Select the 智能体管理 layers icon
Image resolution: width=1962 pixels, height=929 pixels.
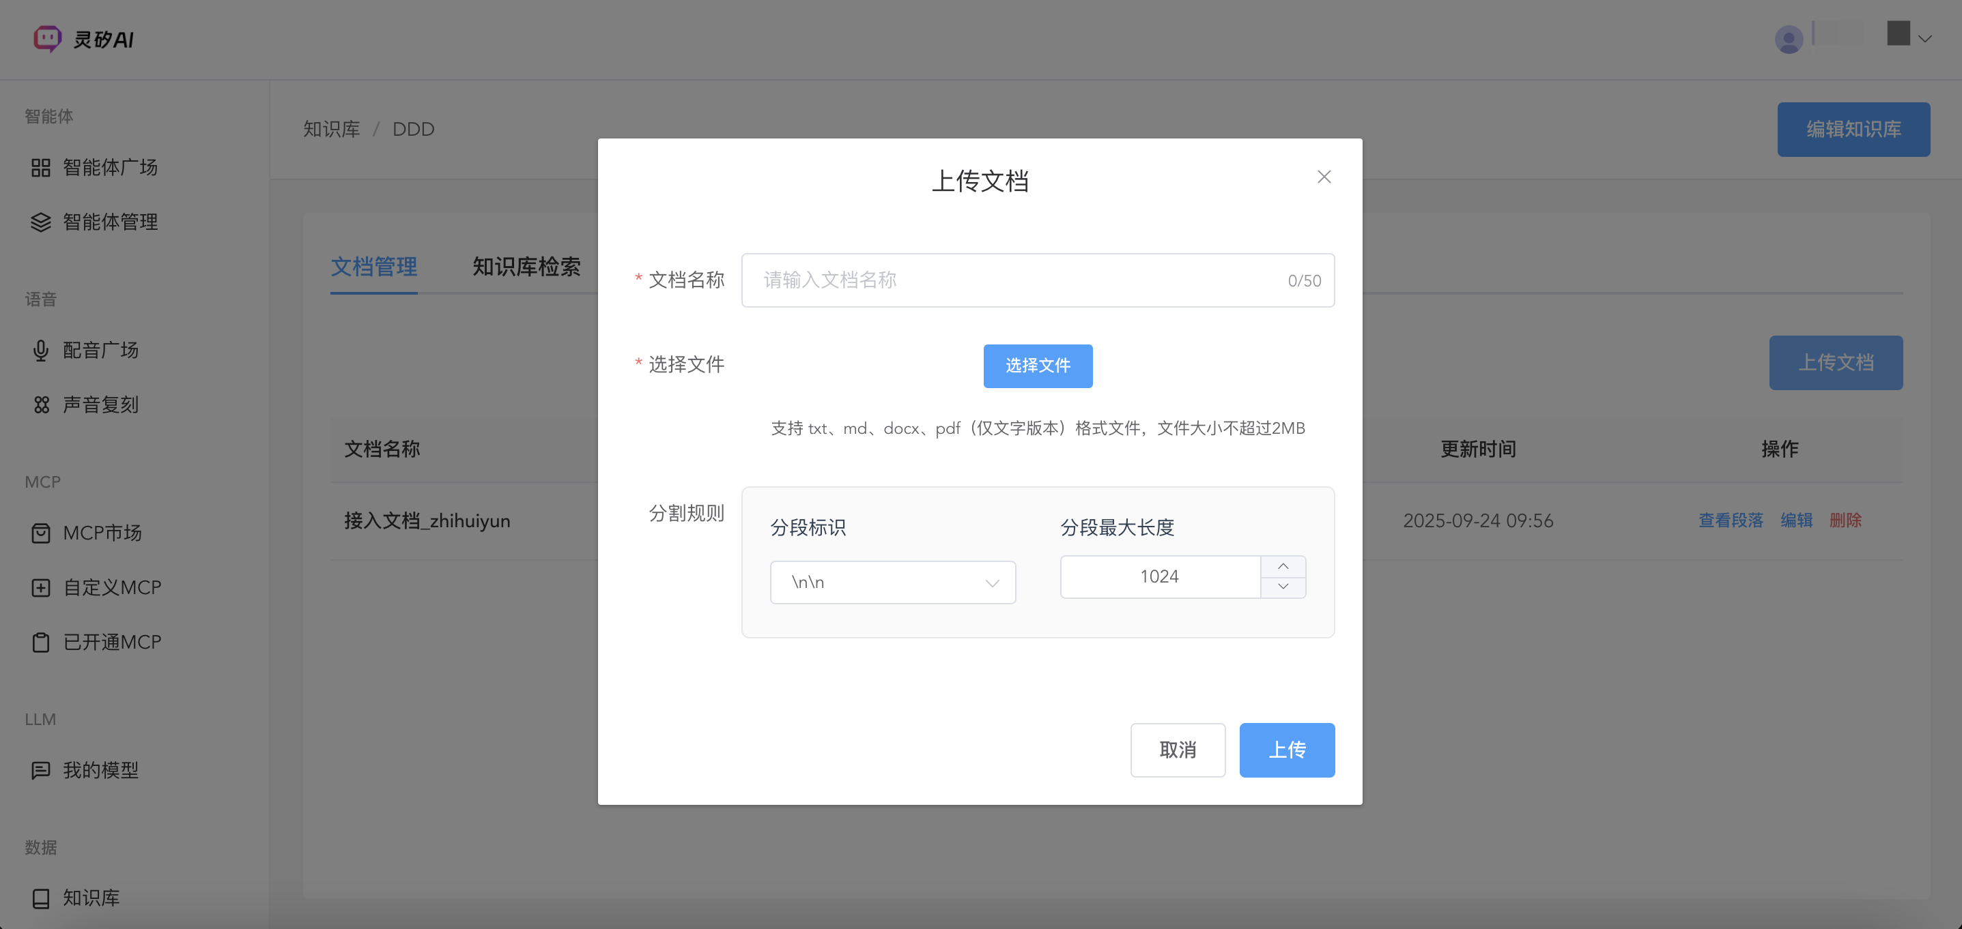pyautogui.click(x=40, y=222)
